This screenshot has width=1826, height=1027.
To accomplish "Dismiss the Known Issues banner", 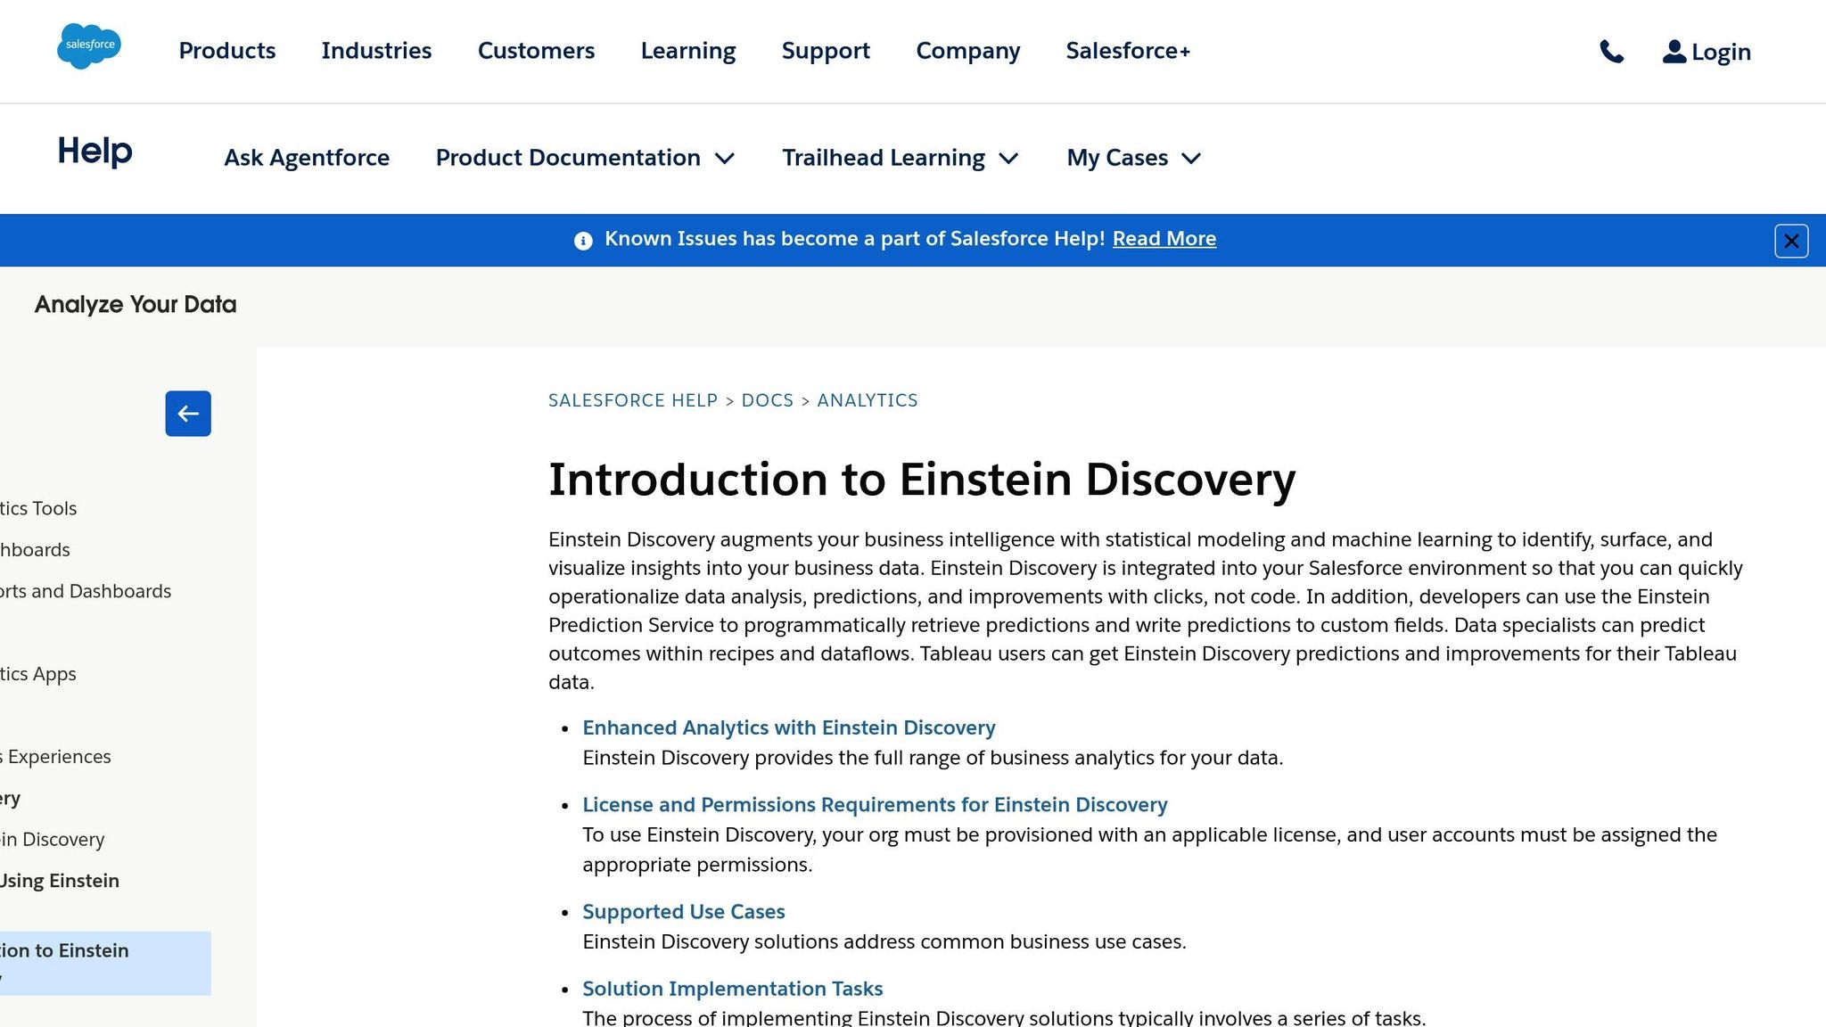I will (x=1791, y=241).
